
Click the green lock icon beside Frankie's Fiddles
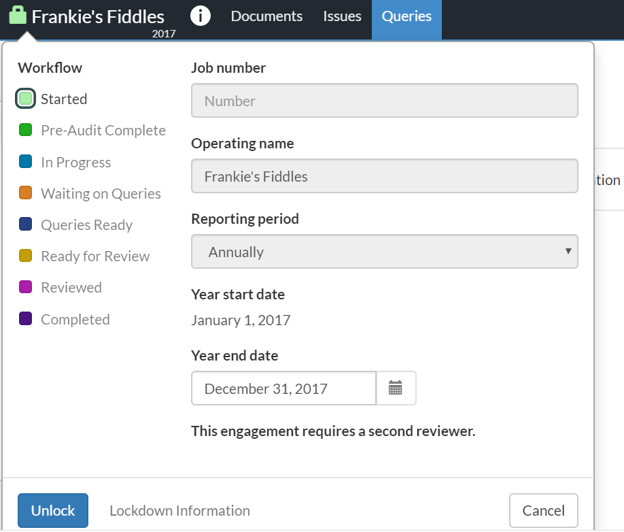[18, 16]
